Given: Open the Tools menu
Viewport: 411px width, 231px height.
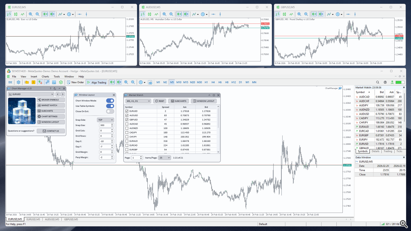Looking at the screenshot, I should coord(57,77).
